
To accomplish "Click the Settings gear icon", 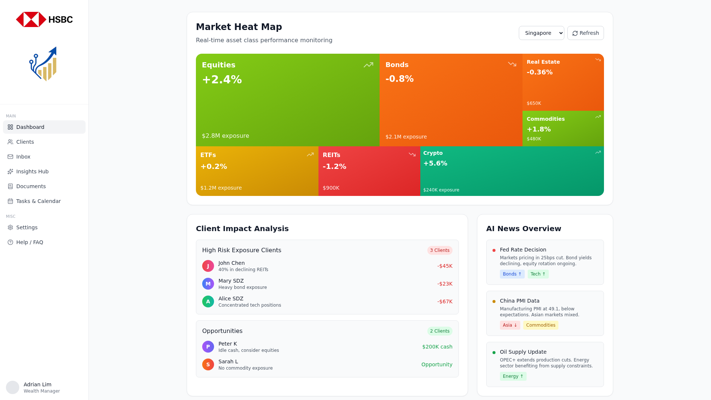I will (10, 227).
